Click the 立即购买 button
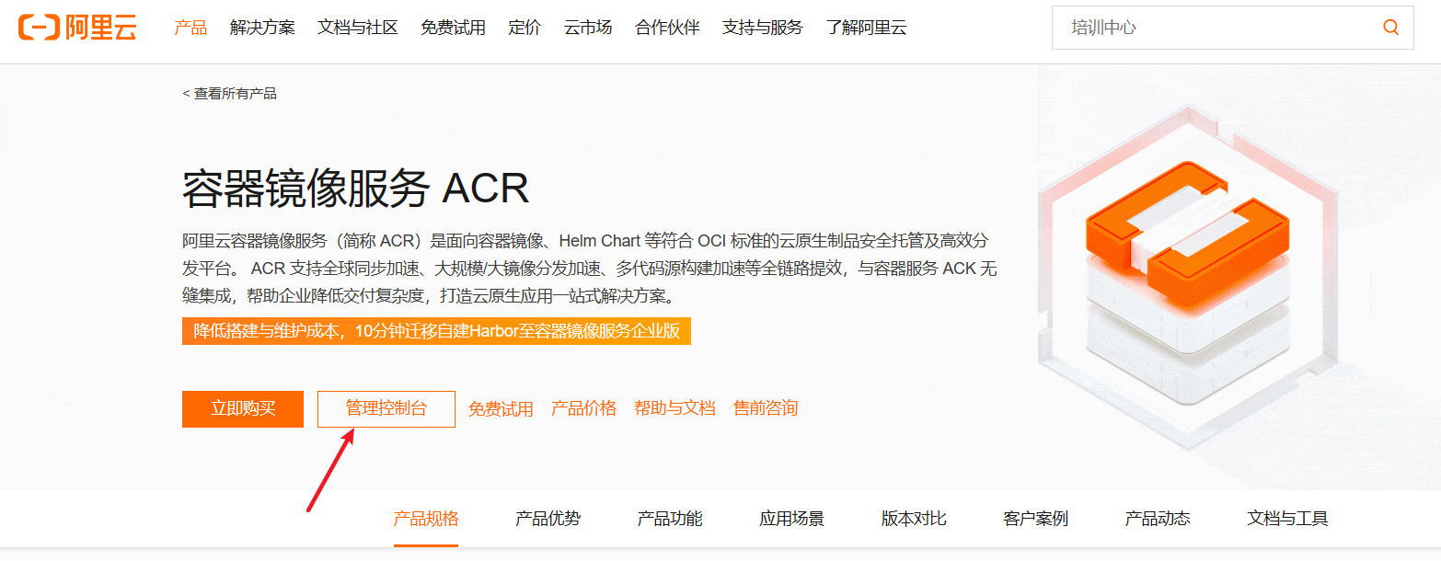Viewport: 1441px width, 561px height. (243, 409)
